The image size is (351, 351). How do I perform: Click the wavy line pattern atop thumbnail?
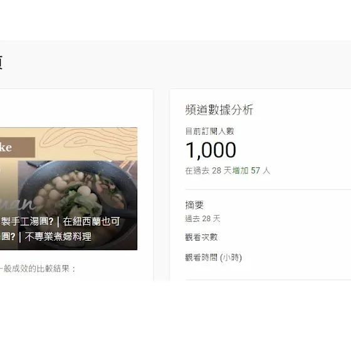click(88, 141)
